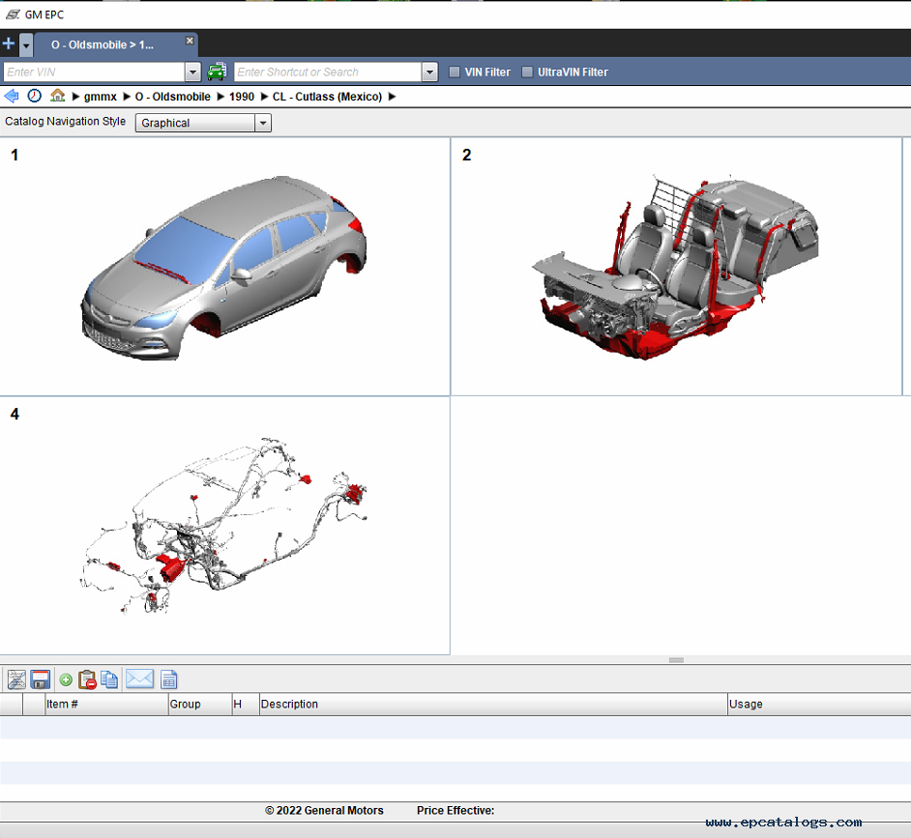Enable the VIN Filter checkbox
This screenshot has width=911, height=838.
pyautogui.click(x=455, y=72)
